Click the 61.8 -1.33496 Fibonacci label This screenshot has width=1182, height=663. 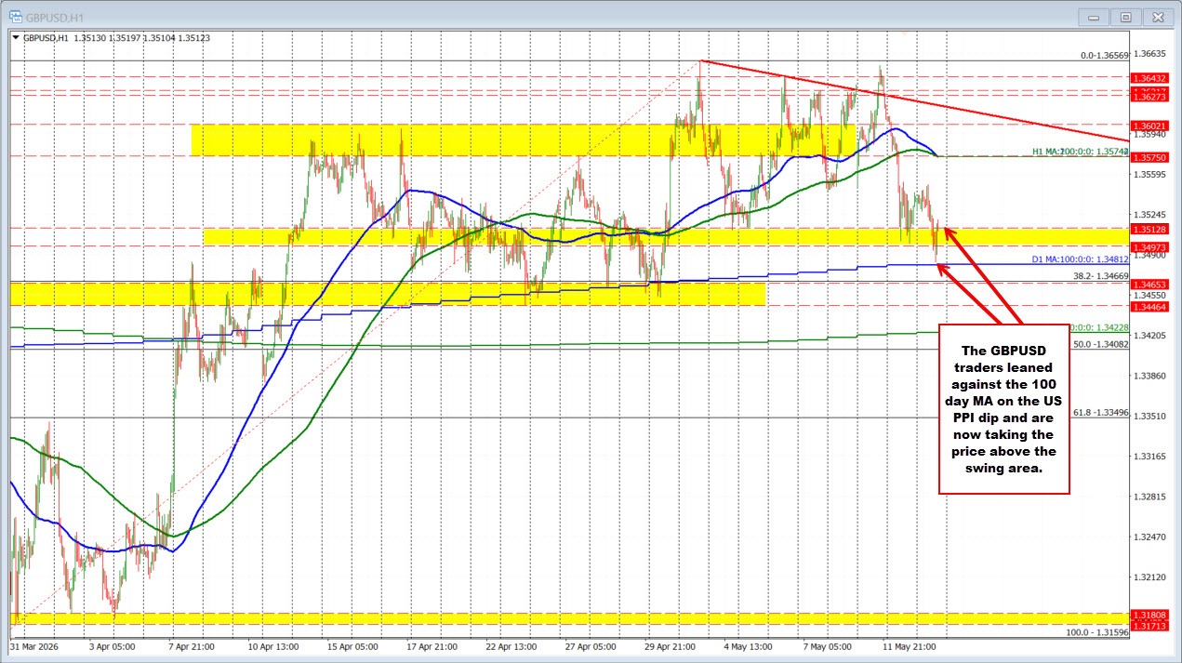tap(1101, 412)
